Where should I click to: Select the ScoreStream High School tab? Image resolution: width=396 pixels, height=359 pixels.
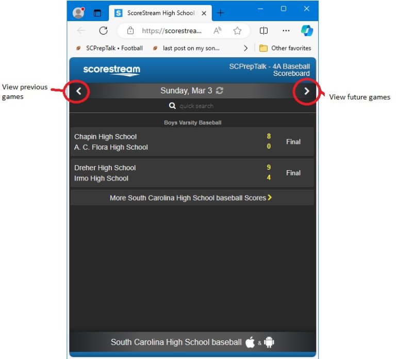160,13
